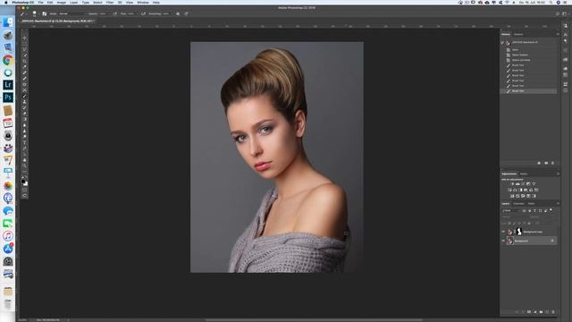Select the Move tool in the toolbar
Screen dimensions: 572x322
coord(25,38)
